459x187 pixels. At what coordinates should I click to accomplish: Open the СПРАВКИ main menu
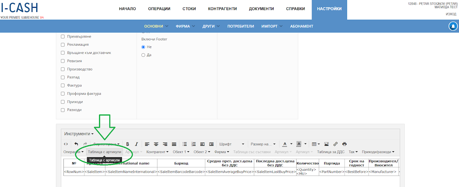click(295, 9)
